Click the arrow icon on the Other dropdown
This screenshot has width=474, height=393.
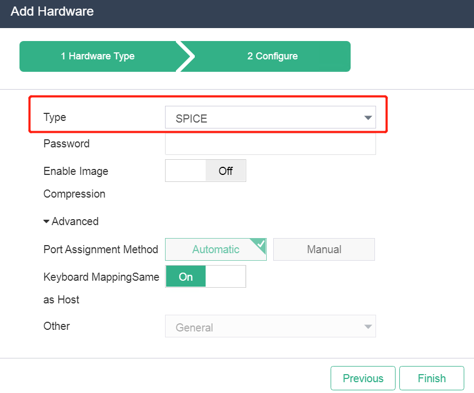[x=368, y=327]
